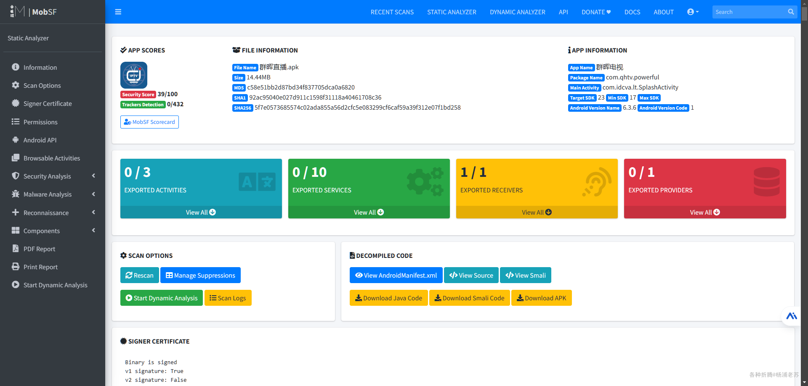
Task: Click the Information sidebar icon
Action: (16, 67)
